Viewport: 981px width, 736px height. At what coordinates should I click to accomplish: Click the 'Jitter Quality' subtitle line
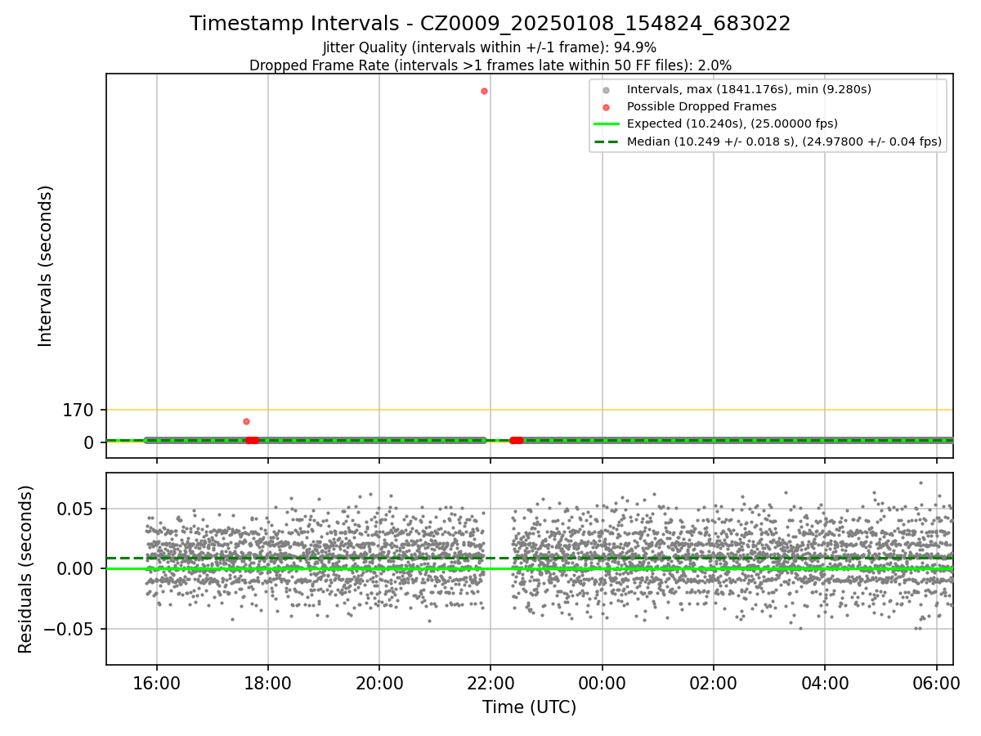(490, 47)
